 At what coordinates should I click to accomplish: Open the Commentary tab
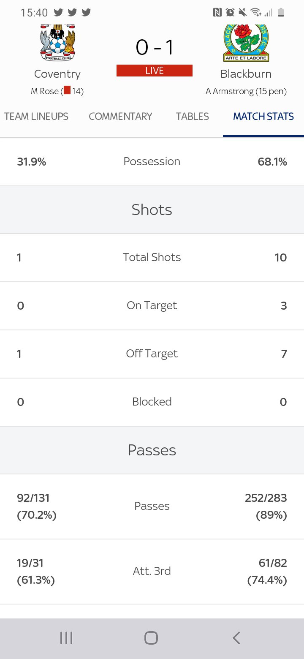(120, 116)
